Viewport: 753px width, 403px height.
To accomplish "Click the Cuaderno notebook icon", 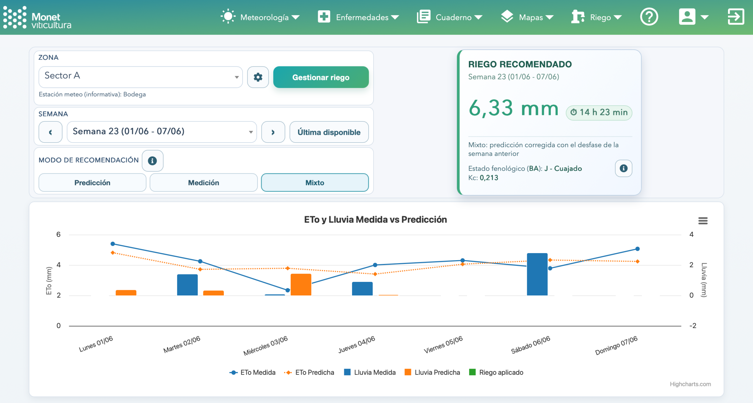I will (x=424, y=16).
